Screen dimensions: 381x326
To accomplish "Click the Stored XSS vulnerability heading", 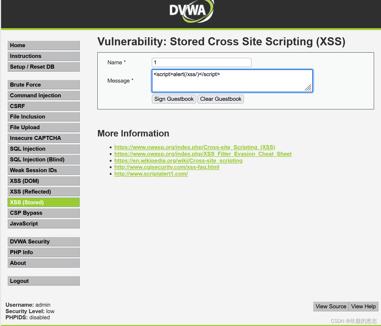I will [221, 42].
